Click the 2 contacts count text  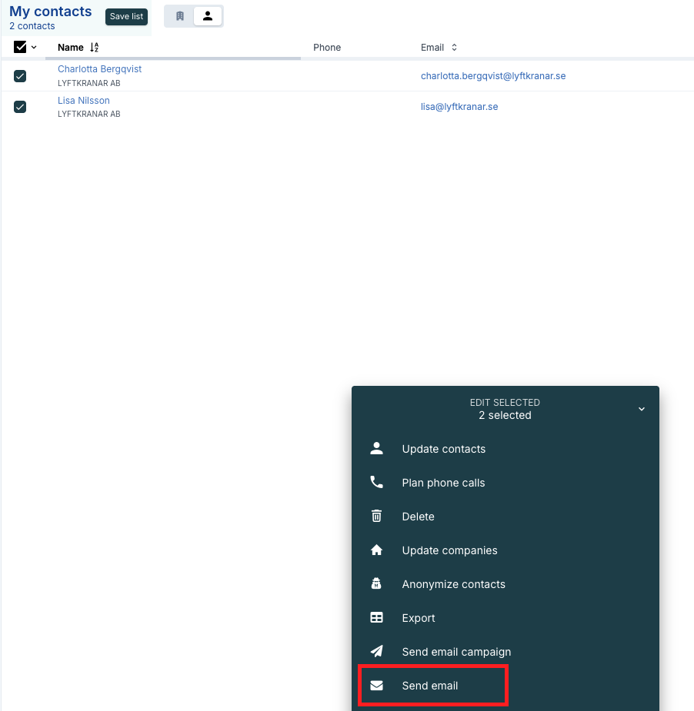pos(32,26)
